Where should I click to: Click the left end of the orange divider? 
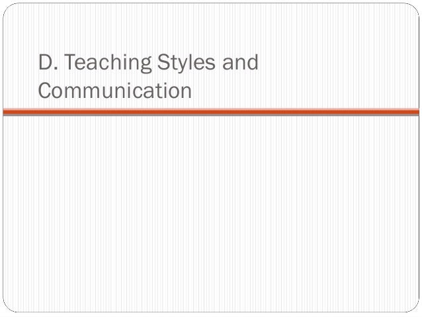(x=6, y=111)
